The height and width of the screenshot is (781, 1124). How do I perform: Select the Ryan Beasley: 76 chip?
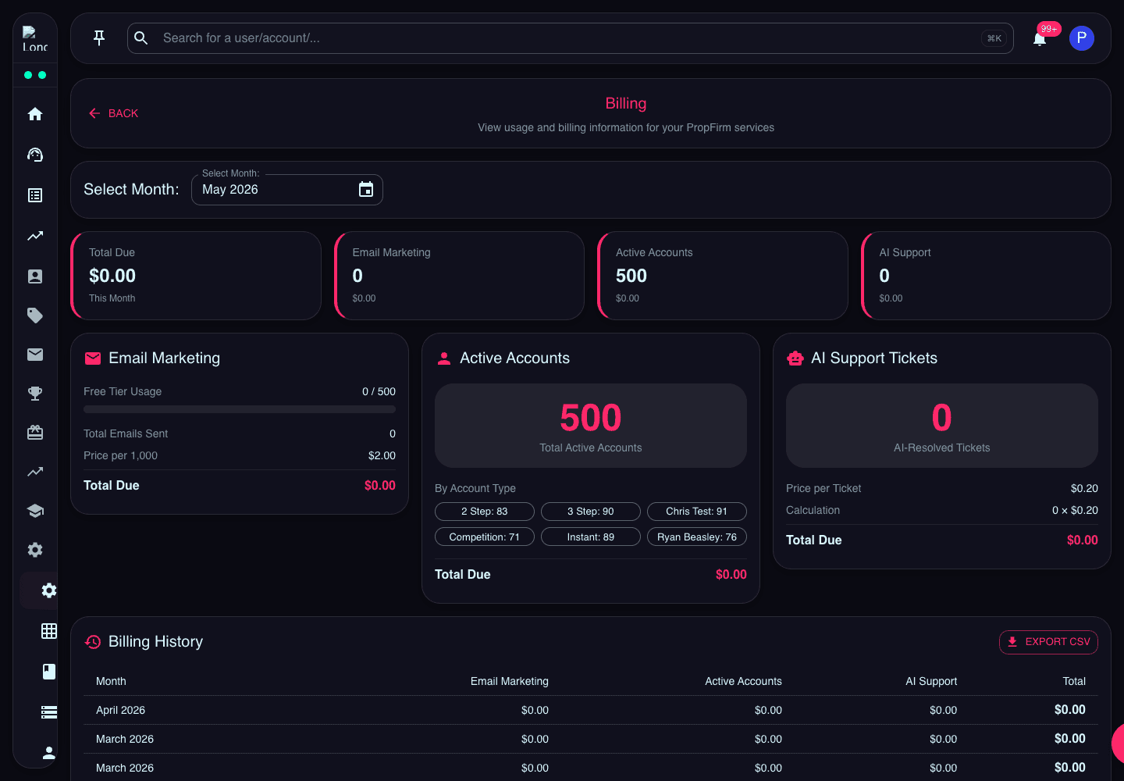tap(697, 537)
